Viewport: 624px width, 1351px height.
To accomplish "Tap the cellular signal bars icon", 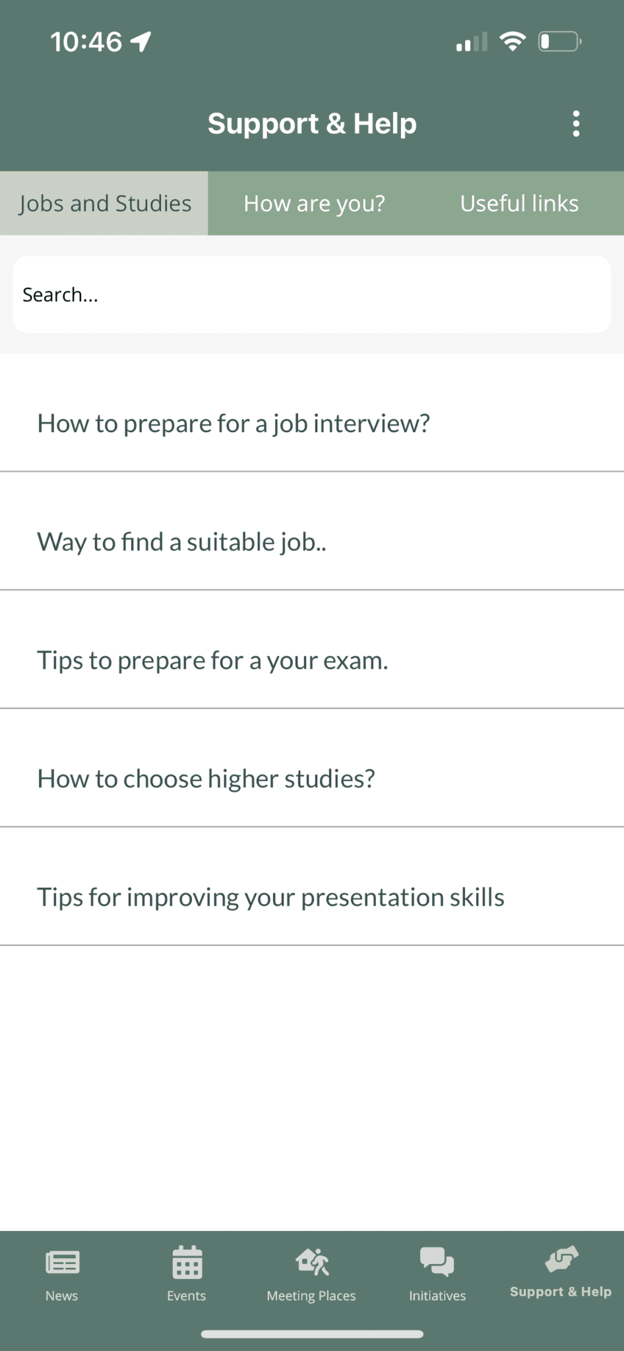I will pyautogui.click(x=472, y=42).
